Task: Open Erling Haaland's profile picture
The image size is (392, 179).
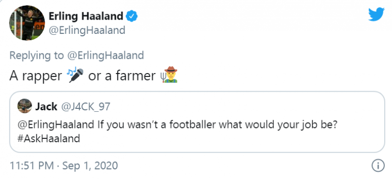Action: pyautogui.click(x=27, y=23)
